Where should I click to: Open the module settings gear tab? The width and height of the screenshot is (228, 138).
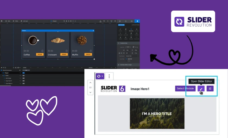pos(120,21)
